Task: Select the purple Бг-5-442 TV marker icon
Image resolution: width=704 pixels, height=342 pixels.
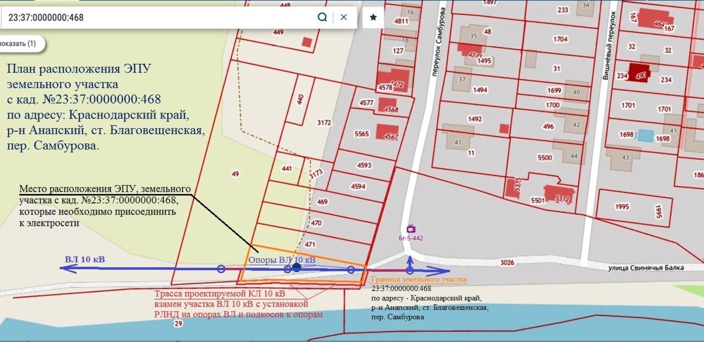Action: [x=410, y=229]
